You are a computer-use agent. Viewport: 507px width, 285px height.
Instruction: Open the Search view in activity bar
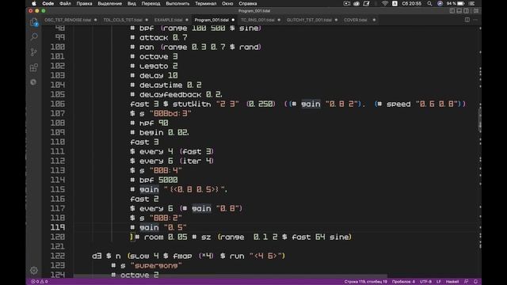pos(34,36)
